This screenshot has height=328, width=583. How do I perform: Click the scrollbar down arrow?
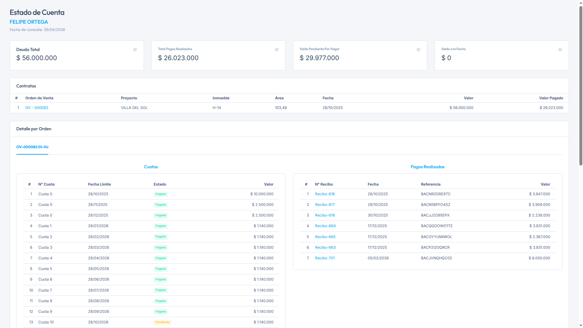581,326
